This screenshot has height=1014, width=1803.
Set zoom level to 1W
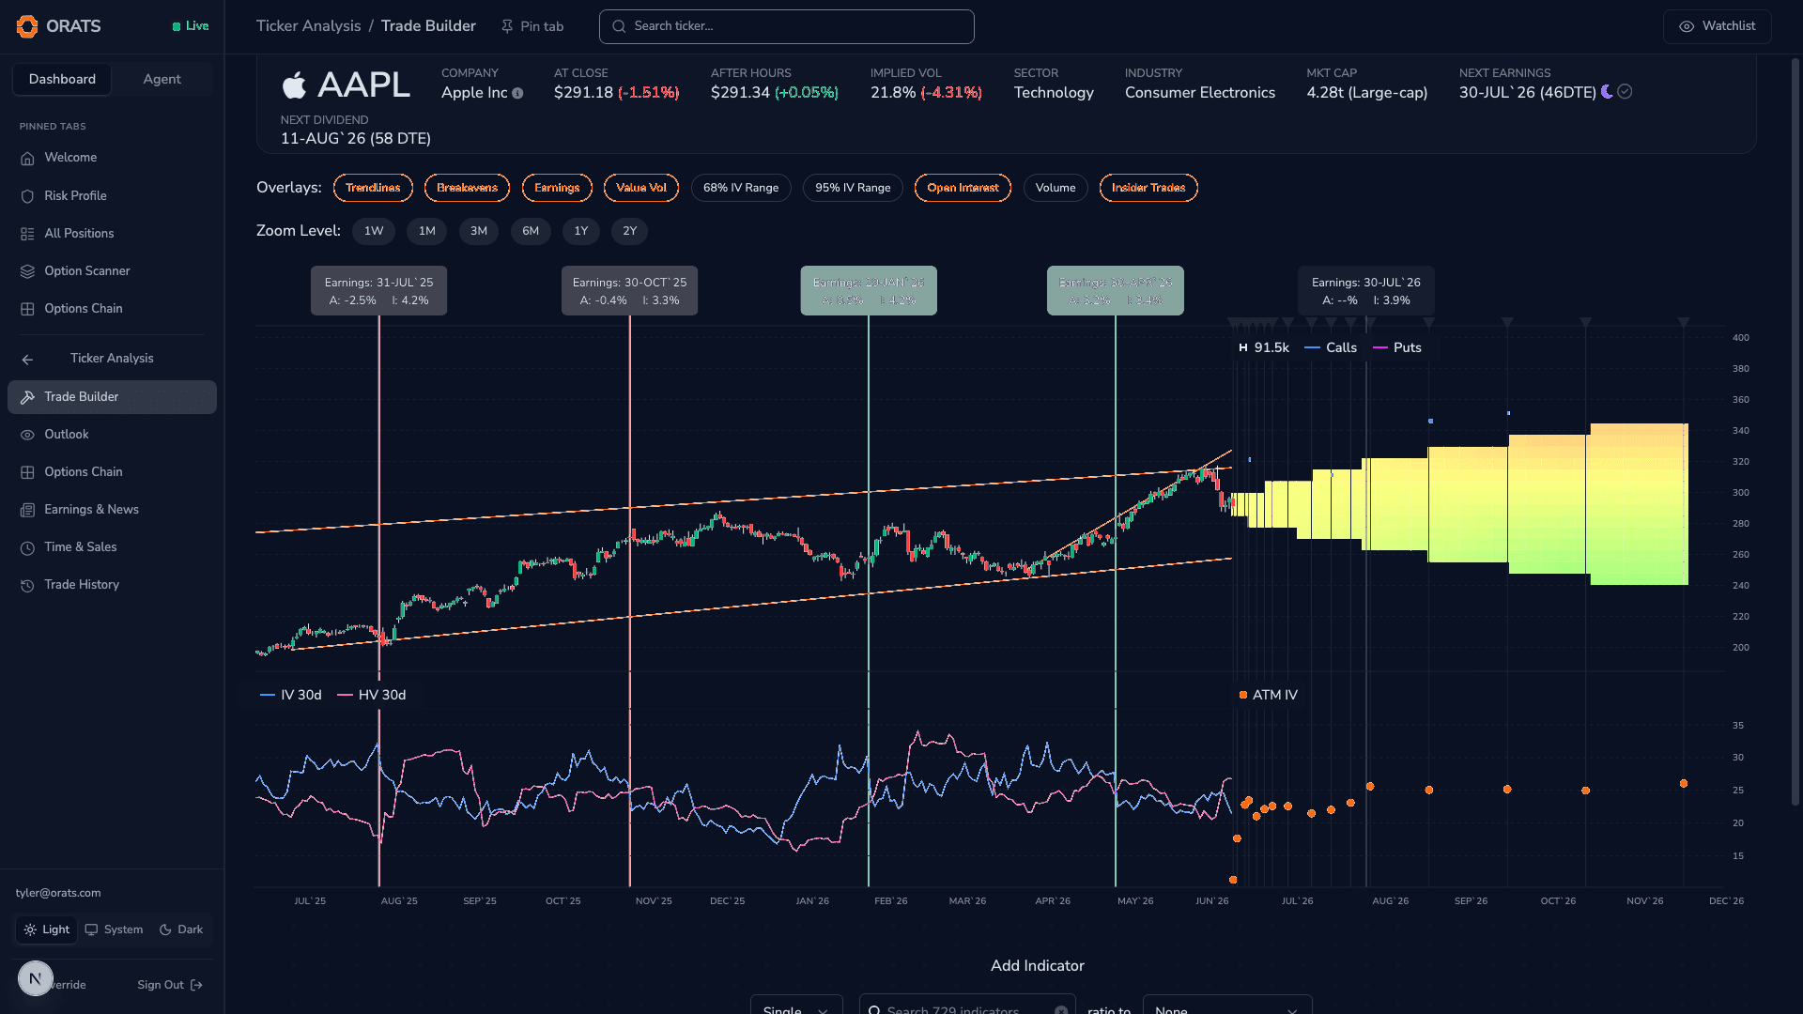click(x=374, y=231)
